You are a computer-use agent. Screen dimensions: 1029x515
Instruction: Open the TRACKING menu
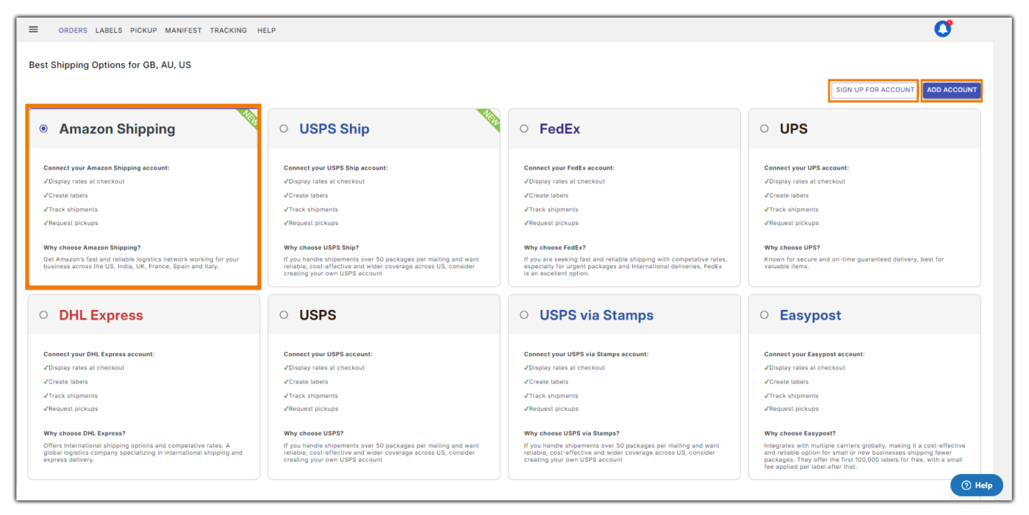(229, 31)
